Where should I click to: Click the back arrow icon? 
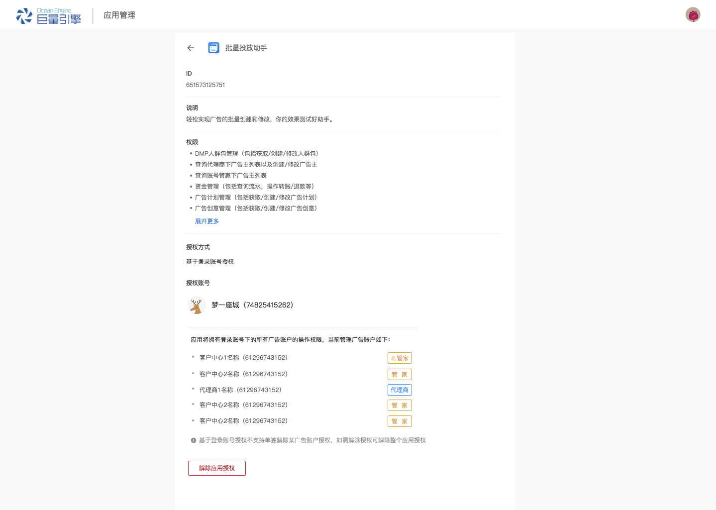191,48
